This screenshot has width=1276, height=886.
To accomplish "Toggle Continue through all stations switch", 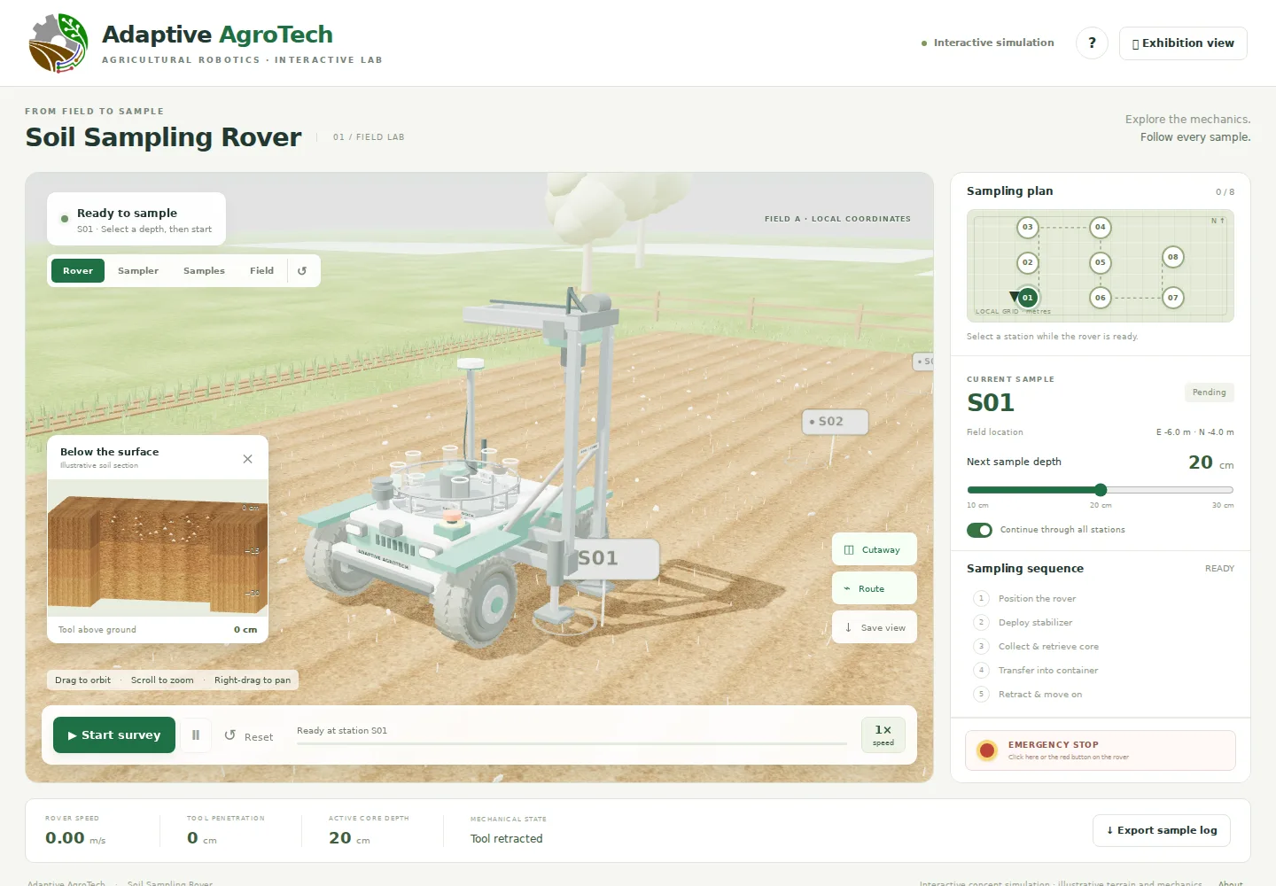I will click(x=979, y=530).
